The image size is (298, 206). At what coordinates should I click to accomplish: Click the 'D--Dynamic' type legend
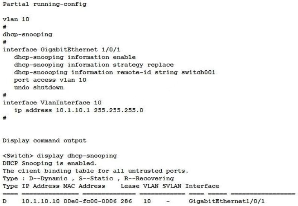pos(48,179)
